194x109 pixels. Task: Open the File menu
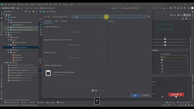5,5
